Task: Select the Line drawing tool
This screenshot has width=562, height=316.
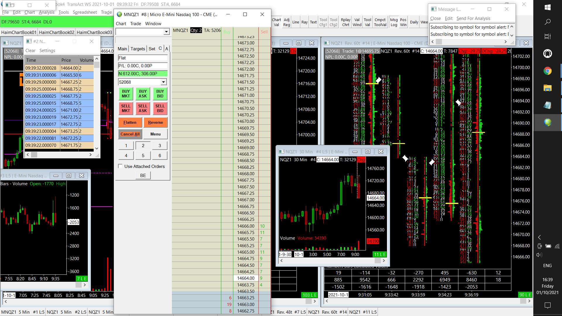Action: (296, 22)
